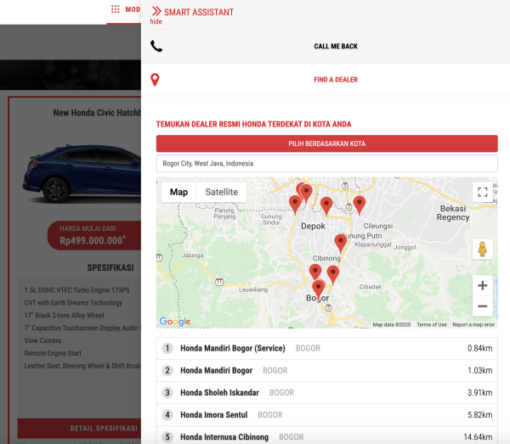510x444 pixels.
Task: Click the hide link under Smart Assistant
Action: [x=156, y=22]
